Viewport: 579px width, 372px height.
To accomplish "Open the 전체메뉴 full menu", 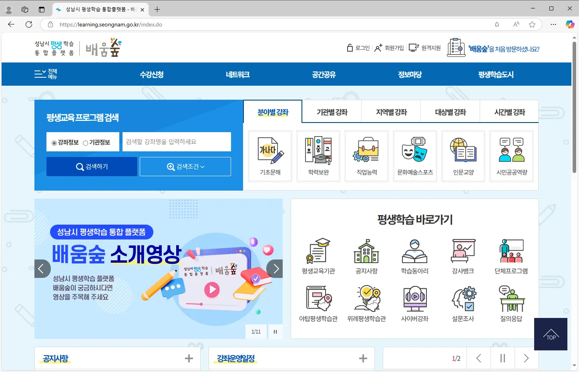I will pyautogui.click(x=45, y=74).
